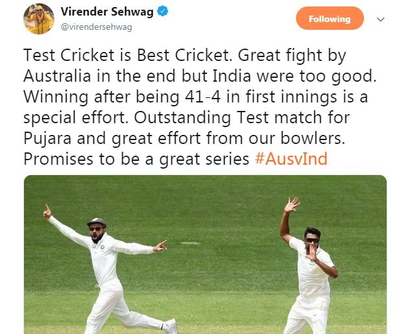Open Virender Sehwag's profile avatar
This screenshot has height=334, width=410.
pyautogui.click(x=39, y=19)
